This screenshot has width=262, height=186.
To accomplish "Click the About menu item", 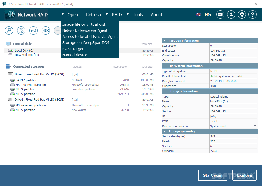I will (x=157, y=15).
